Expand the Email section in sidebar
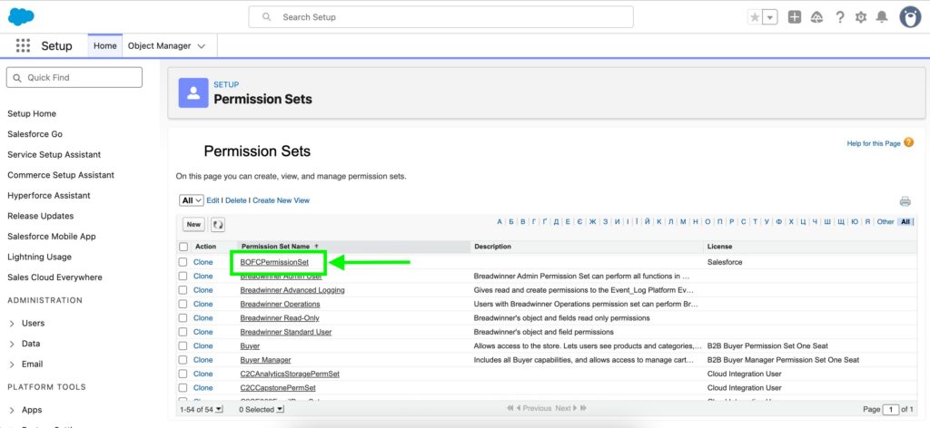 (x=13, y=364)
